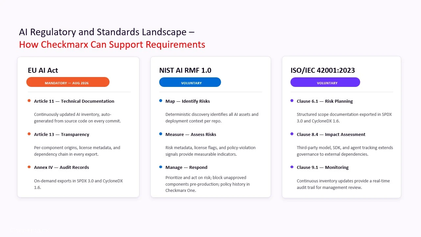Click the orange bullet beside Article 13
421x237 pixels.
click(x=29, y=134)
